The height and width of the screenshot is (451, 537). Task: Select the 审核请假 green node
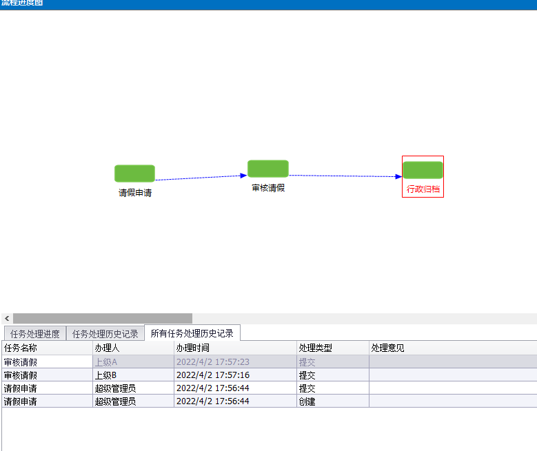(267, 169)
